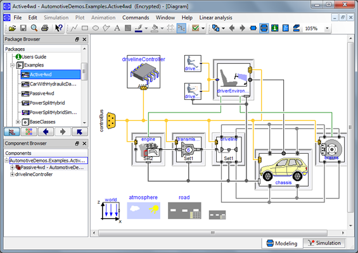Click browser back arrow button
Screen dimensions: 358x253
pos(46,132)
